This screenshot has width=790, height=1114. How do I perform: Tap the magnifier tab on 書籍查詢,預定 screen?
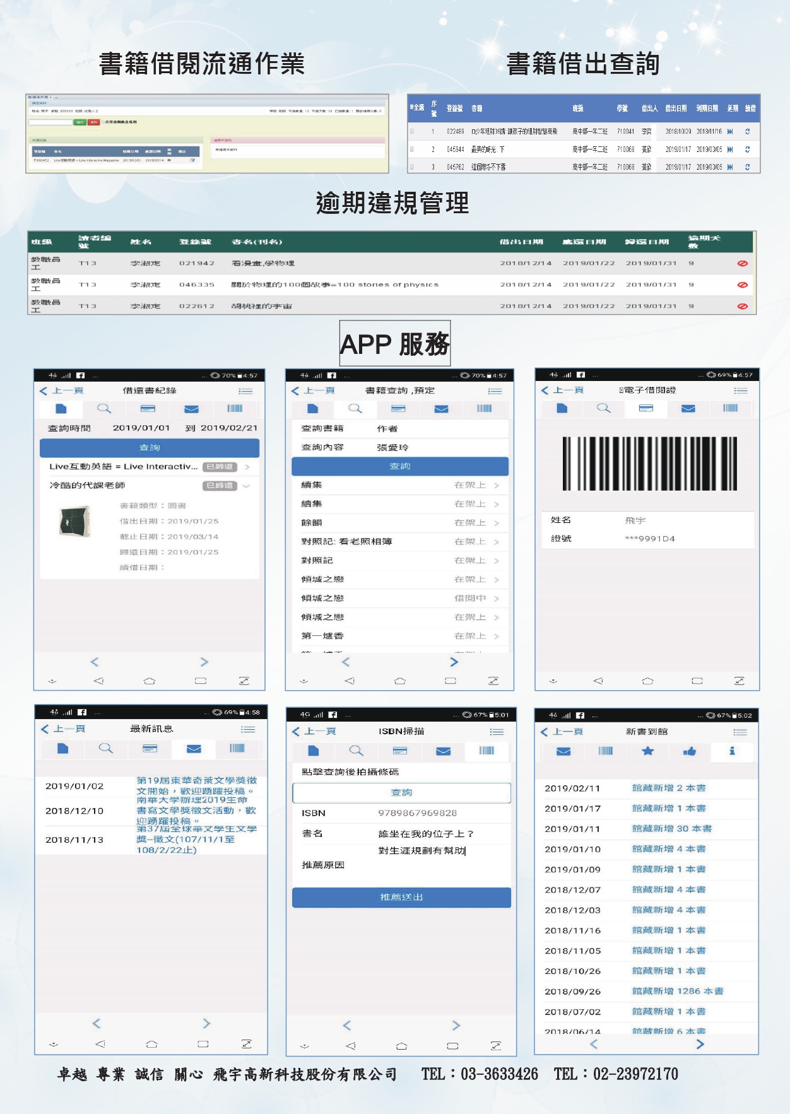(355, 409)
